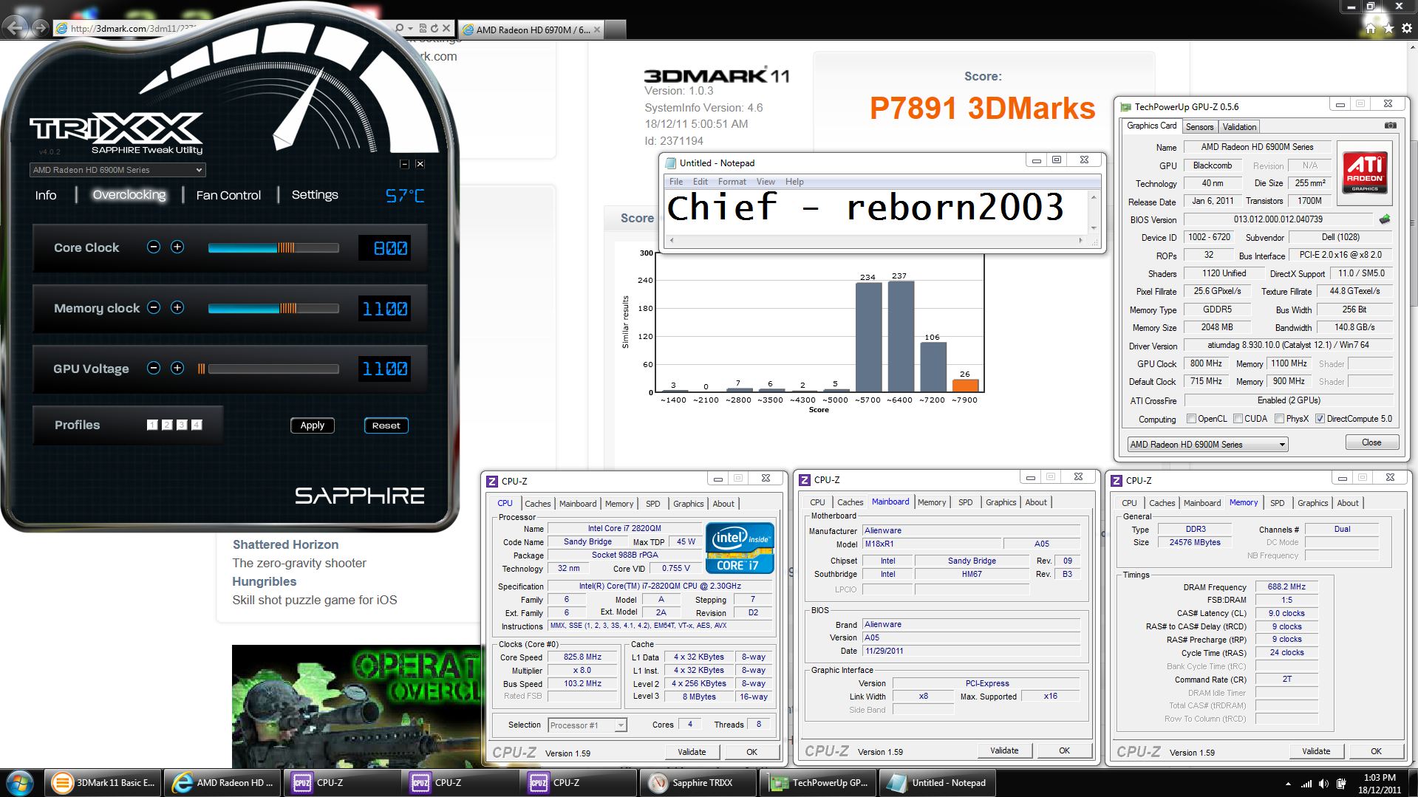Increase Core Clock with the plus button
1418x797 pixels.
pyautogui.click(x=177, y=247)
